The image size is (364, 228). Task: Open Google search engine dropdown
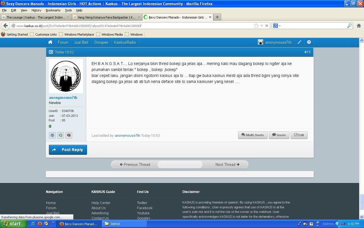[277, 26]
